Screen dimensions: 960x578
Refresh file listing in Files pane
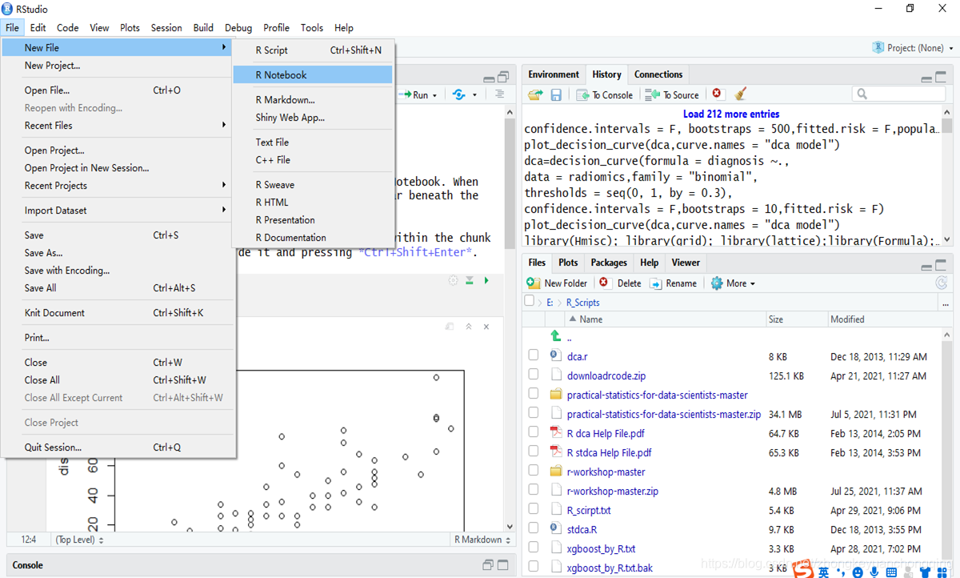click(x=942, y=283)
